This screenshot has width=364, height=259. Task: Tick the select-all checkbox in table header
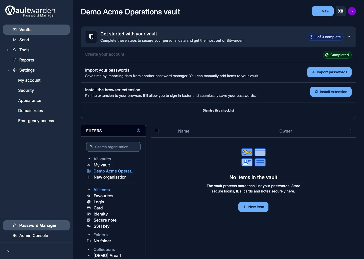[157, 131]
